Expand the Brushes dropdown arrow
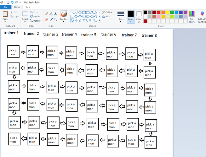The width and height of the screenshot is (206, 157). pyautogui.click(x=64, y=22)
